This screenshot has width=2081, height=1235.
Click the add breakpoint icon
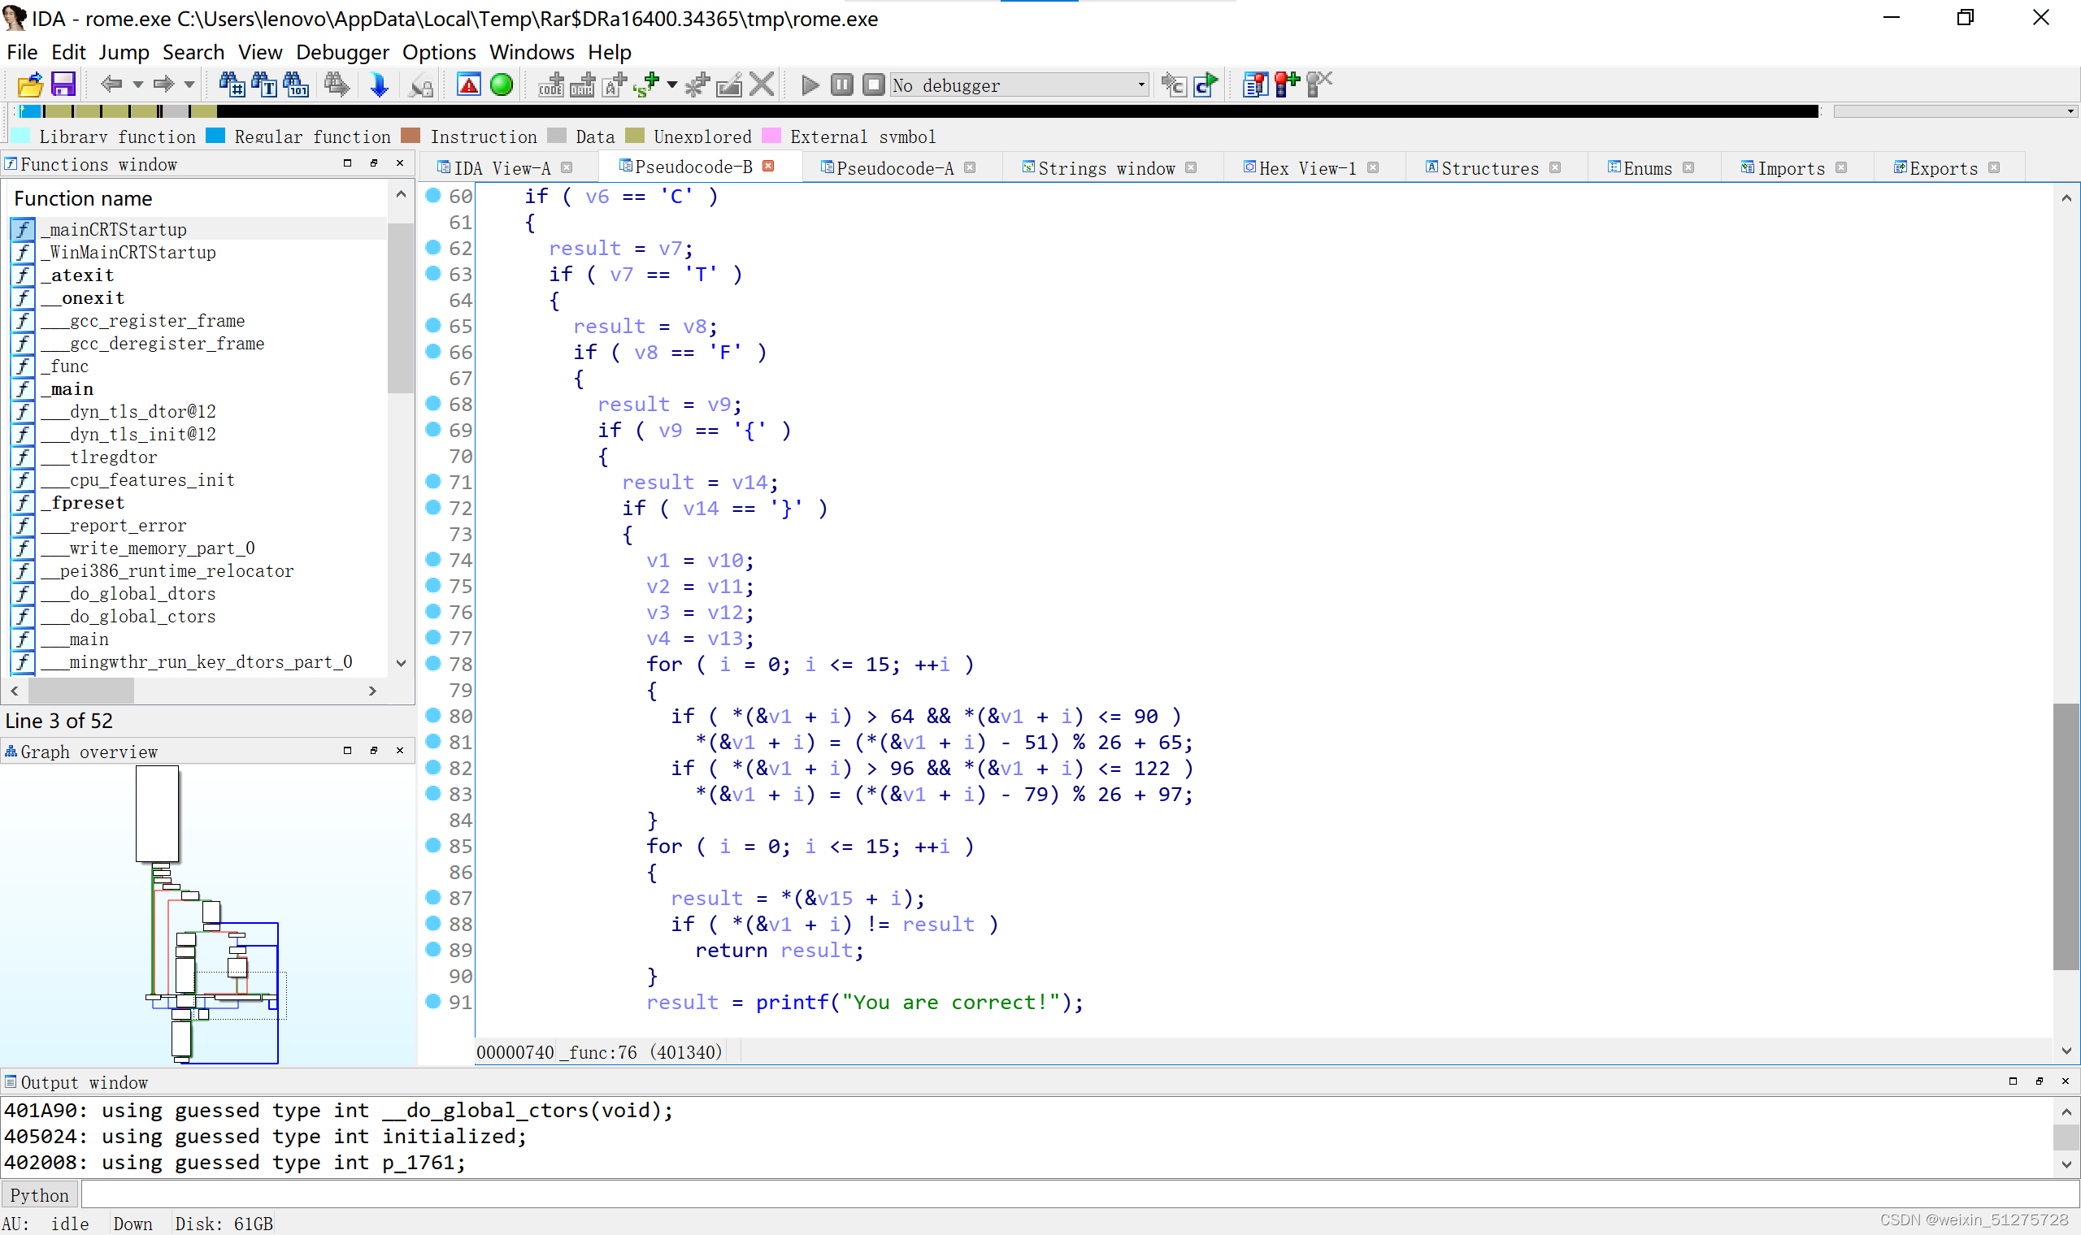tap(1287, 84)
